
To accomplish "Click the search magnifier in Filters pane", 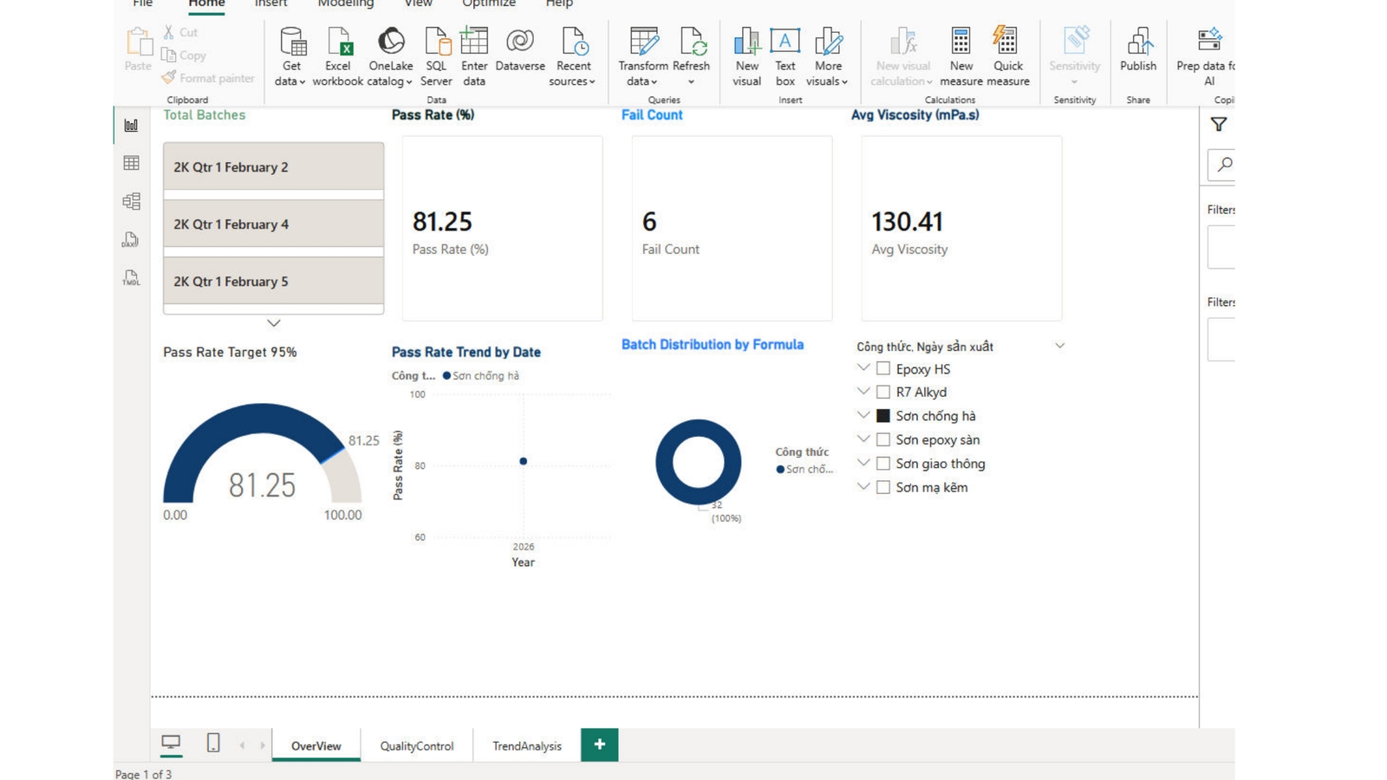I will [1225, 164].
